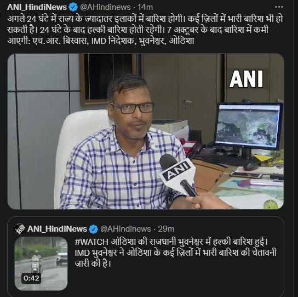Open the 14m timestamp link
The height and width of the screenshot is (297, 298).
click(145, 7)
